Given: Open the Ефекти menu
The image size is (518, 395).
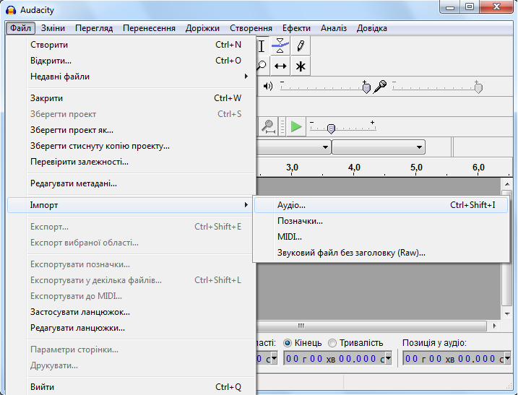Looking at the screenshot, I should click(296, 28).
